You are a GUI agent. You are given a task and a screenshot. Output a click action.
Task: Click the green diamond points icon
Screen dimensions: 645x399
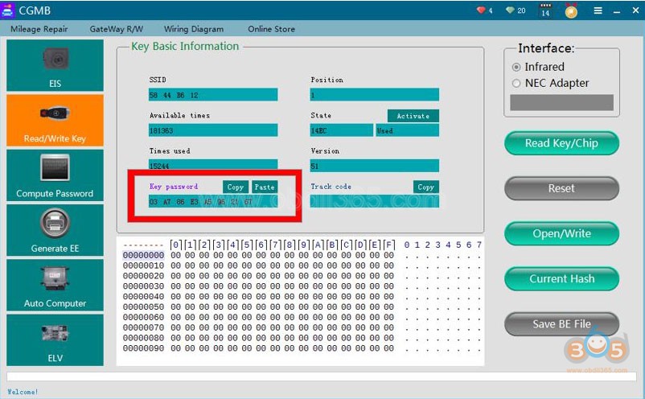tap(510, 10)
